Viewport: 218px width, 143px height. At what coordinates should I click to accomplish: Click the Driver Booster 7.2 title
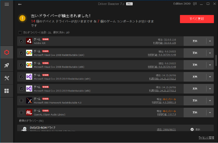coord(111,4)
